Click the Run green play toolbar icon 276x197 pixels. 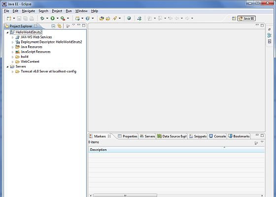[x=52, y=18]
